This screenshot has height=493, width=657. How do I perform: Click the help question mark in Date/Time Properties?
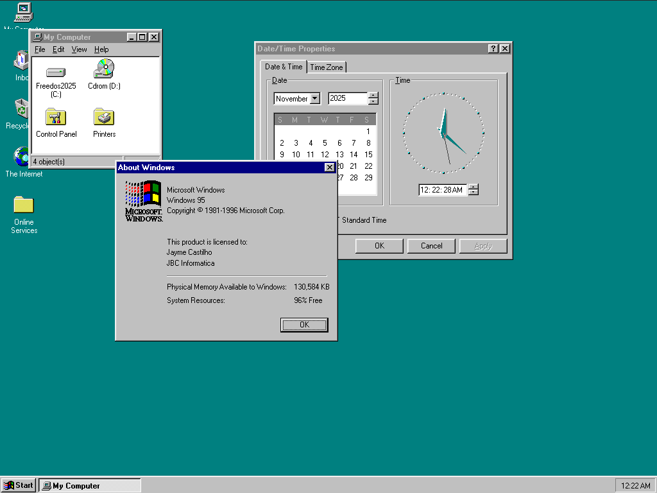pos(493,49)
